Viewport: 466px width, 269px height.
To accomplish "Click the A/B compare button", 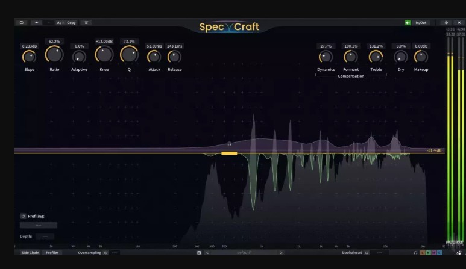I will pos(60,23).
